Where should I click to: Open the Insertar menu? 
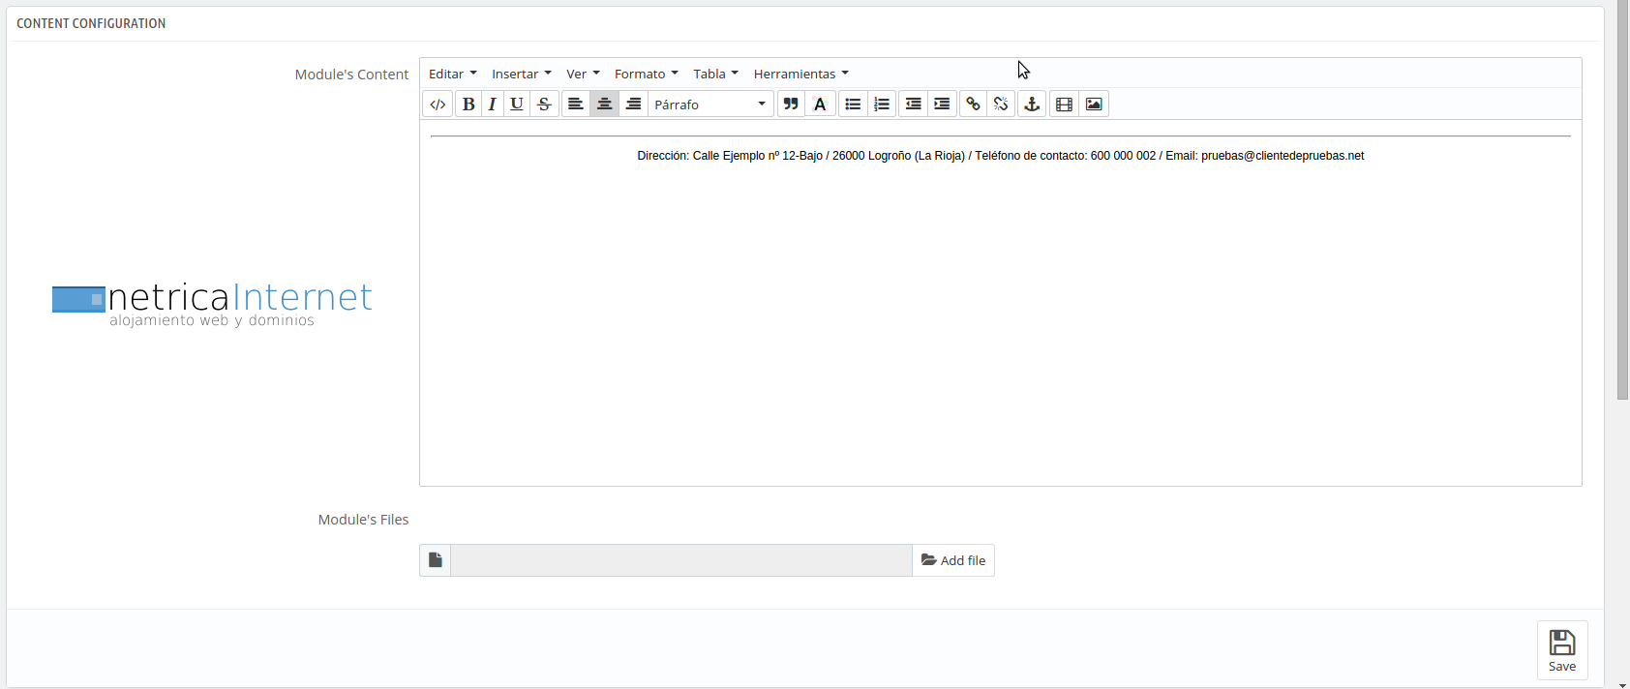pos(521,74)
